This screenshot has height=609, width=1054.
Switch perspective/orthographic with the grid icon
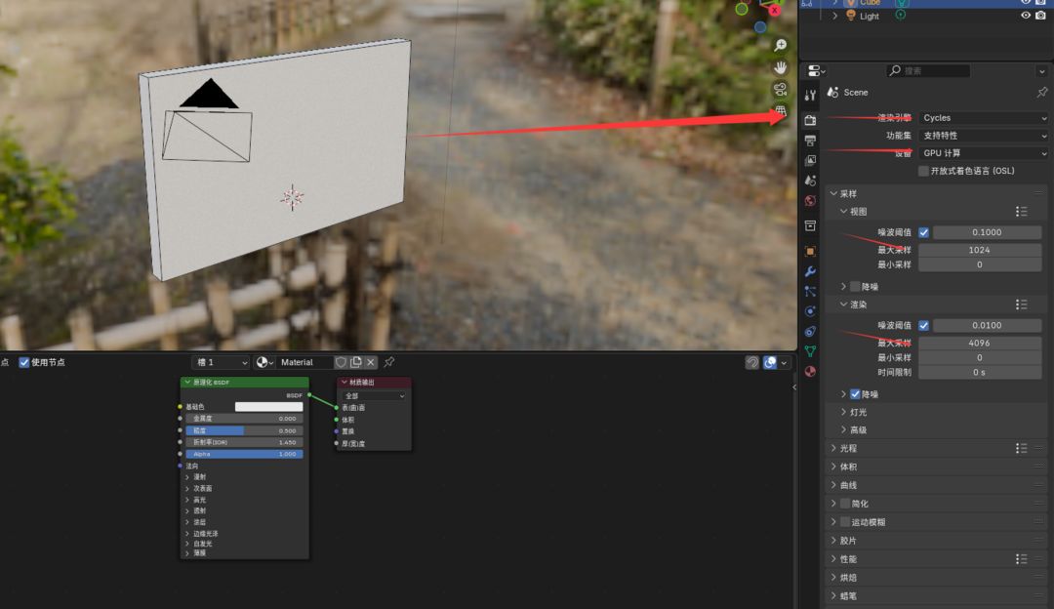point(780,111)
